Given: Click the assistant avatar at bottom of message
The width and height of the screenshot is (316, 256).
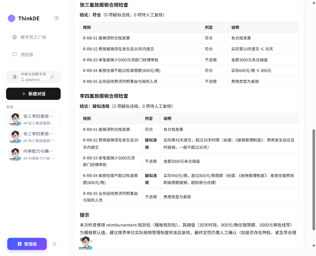Looking at the screenshot, I should coord(86,243).
